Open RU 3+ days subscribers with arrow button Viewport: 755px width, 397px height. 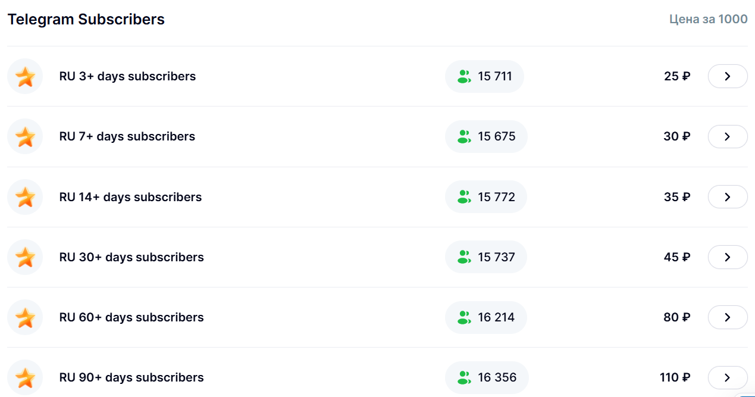(728, 76)
